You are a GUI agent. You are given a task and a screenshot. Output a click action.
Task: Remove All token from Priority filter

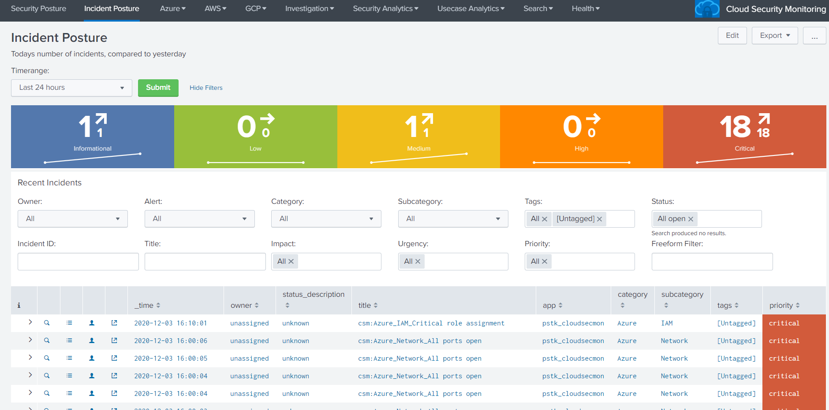click(545, 262)
